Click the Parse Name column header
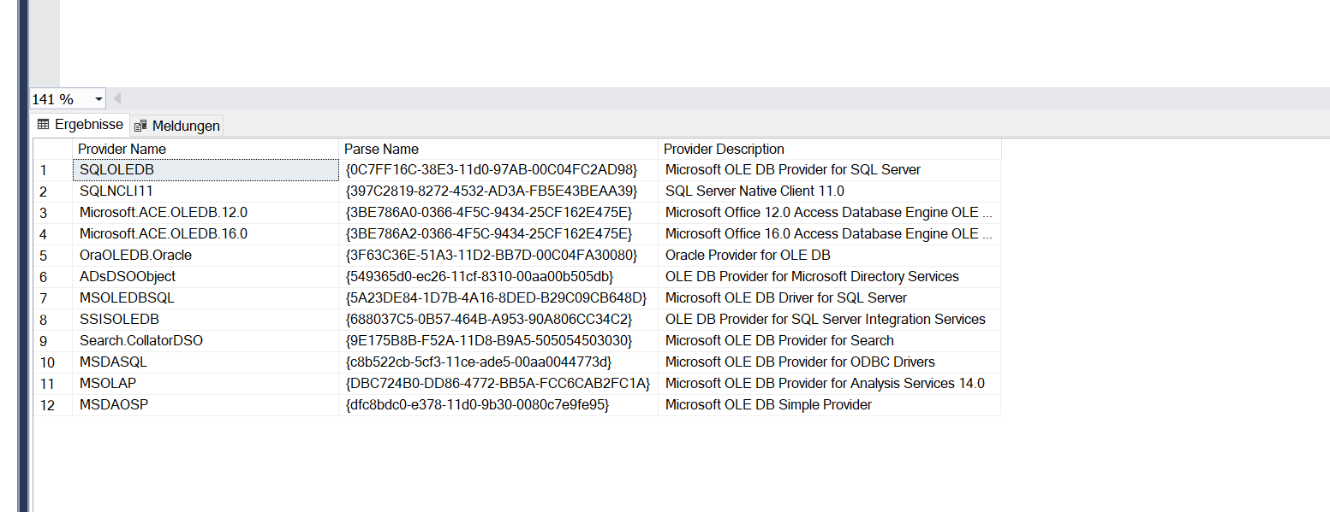This screenshot has height=512, width=1330. tap(498, 149)
